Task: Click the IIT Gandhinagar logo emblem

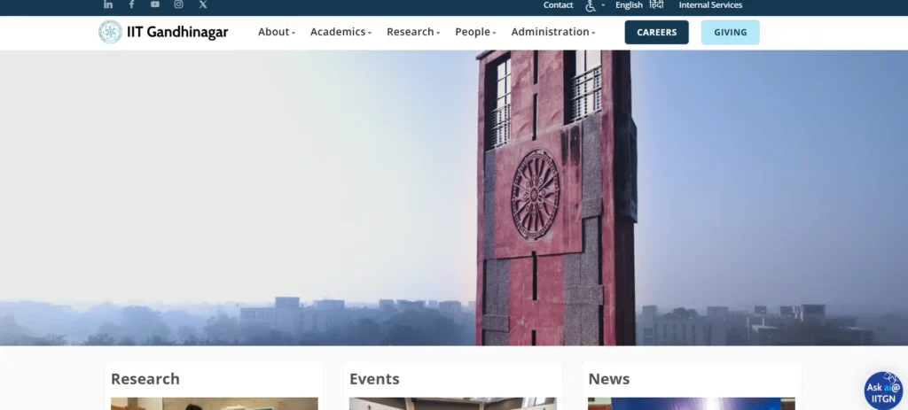Action: pyautogui.click(x=110, y=32)
